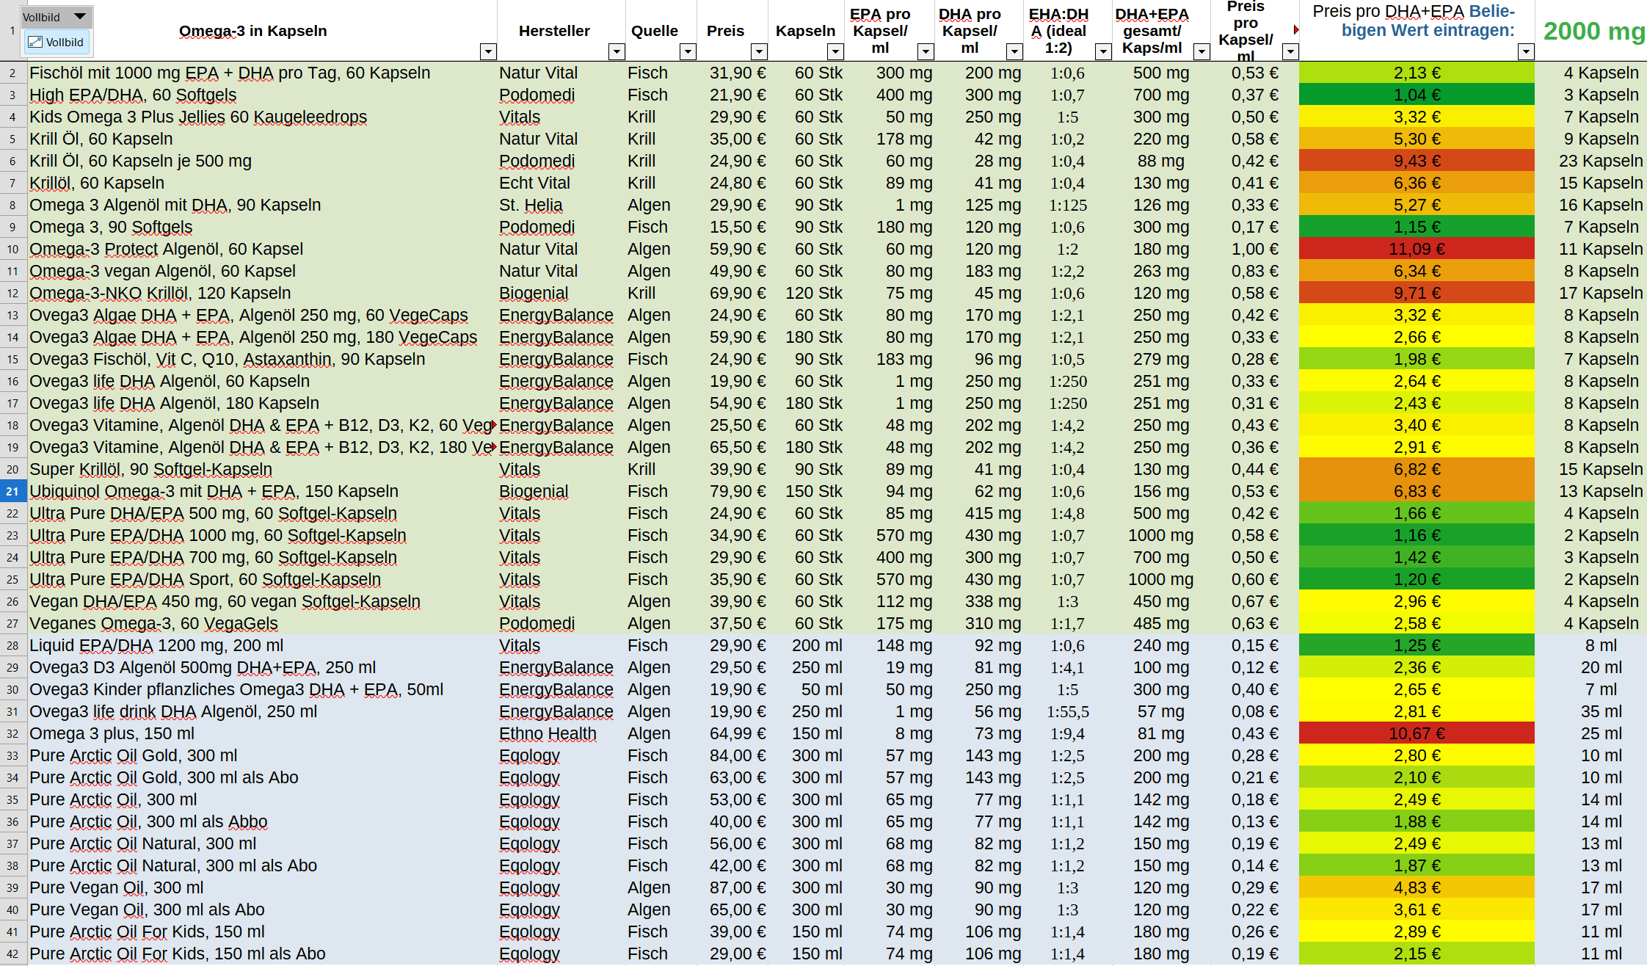Viewport: 1647px width, 966px height.
Task: Select cell 'Ubiquinol Omega-3 mit DHA + EPA, 150 Kapseln'
Action: click(x=262, y=491)
